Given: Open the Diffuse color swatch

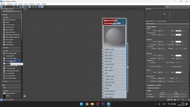Looking at the screenshot, I should point(178,31).
